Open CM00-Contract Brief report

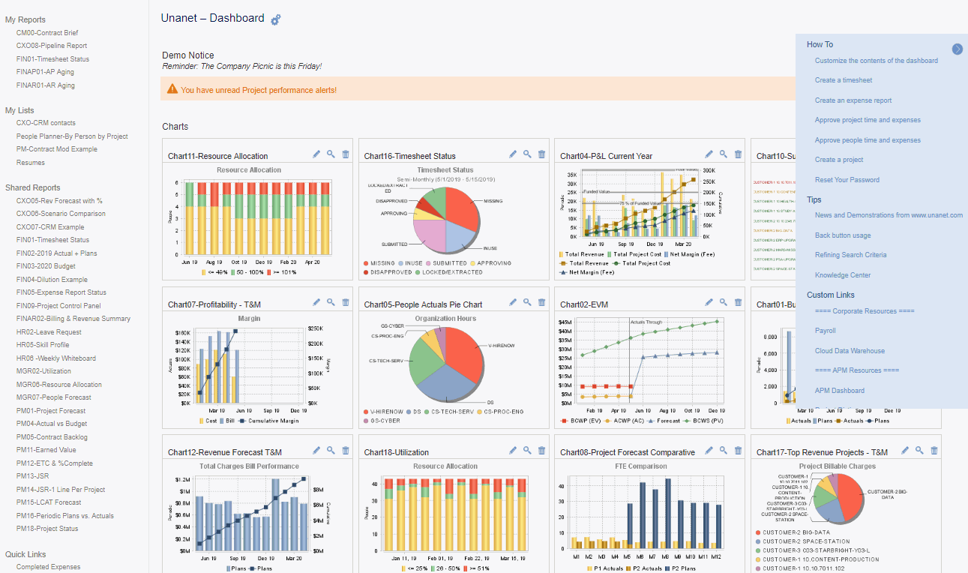(x=47, y=33)
